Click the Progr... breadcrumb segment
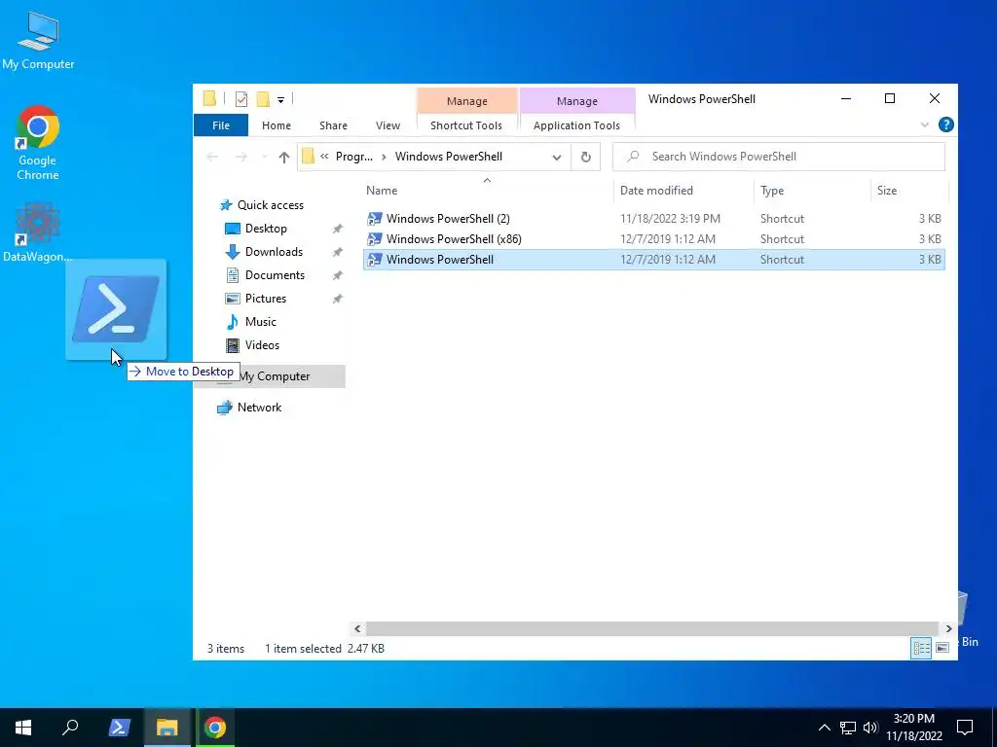Image resolution: width=997 pixels, height=747 pixels. (x=354, y=157)
